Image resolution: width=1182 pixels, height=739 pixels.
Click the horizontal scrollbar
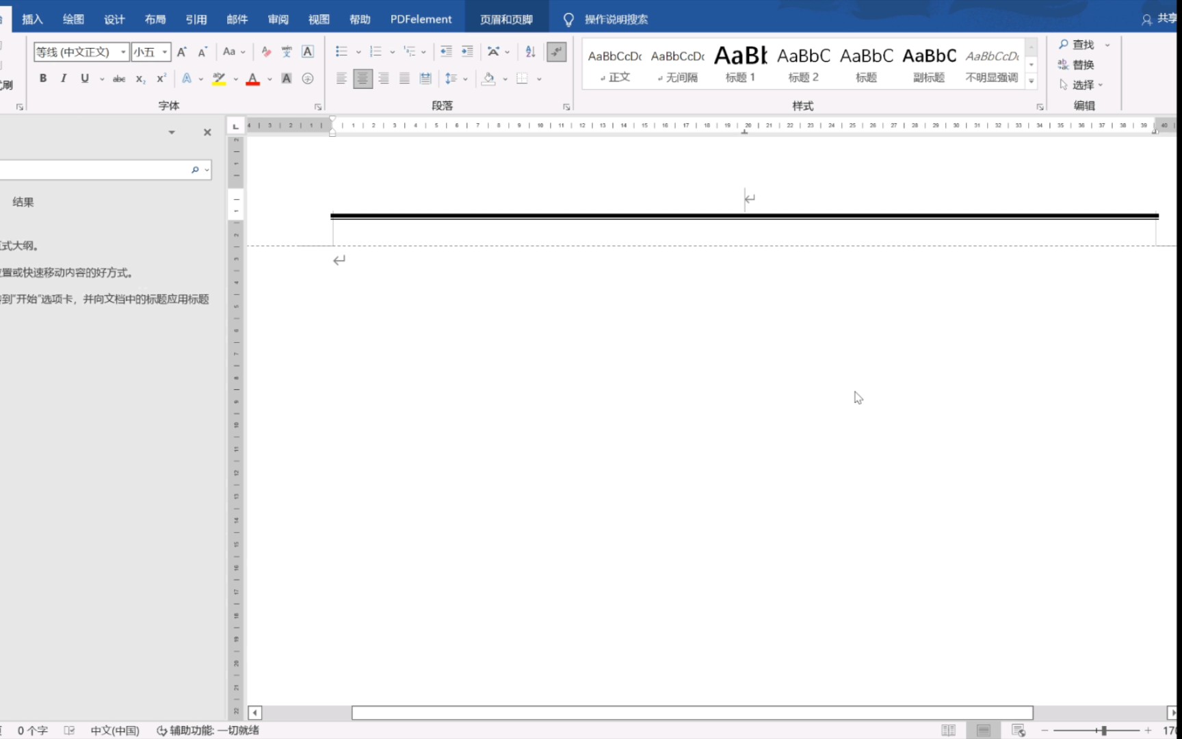[x=692, y=713]
